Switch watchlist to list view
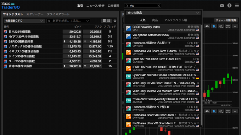Viewport: 241px width, 135px height. tap(104, 21)
